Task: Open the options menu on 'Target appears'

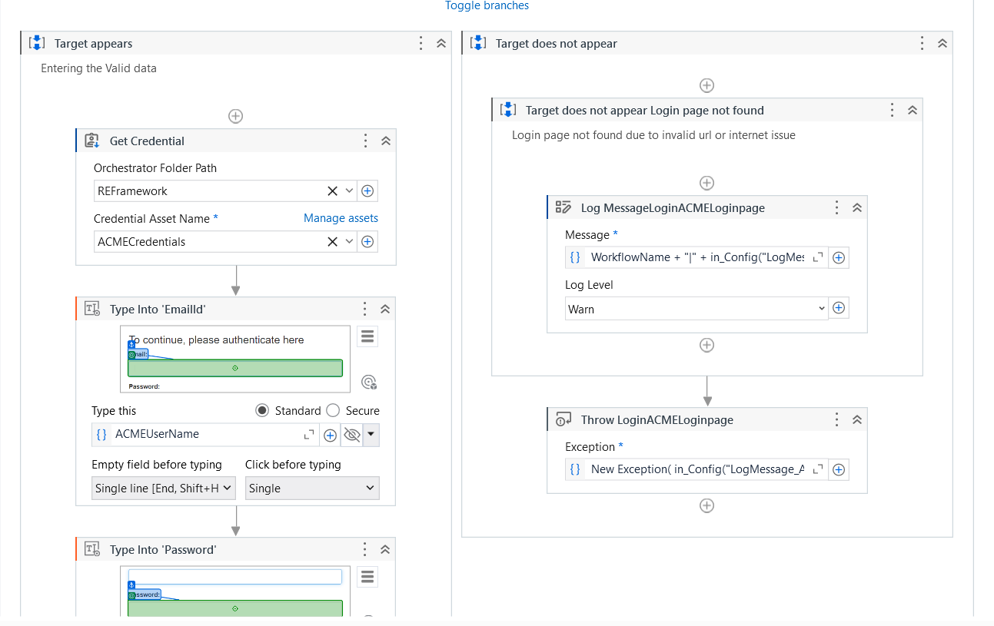Action: pyautogui.click(x=421, y=44)
